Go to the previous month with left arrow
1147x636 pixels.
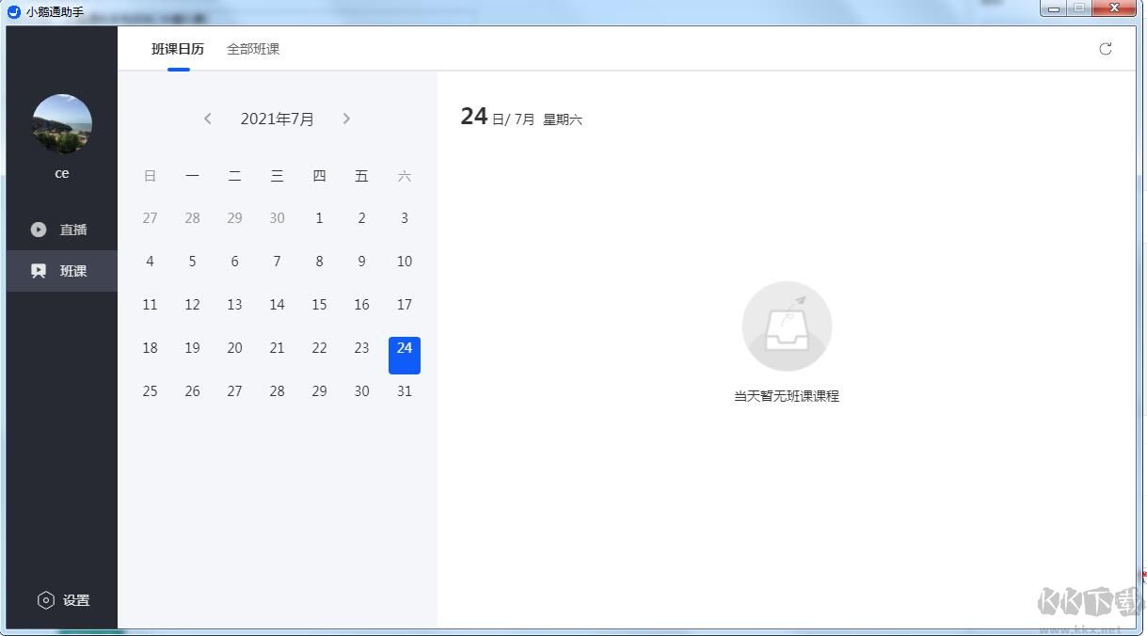pyautogui.click(x=208, y=119)
